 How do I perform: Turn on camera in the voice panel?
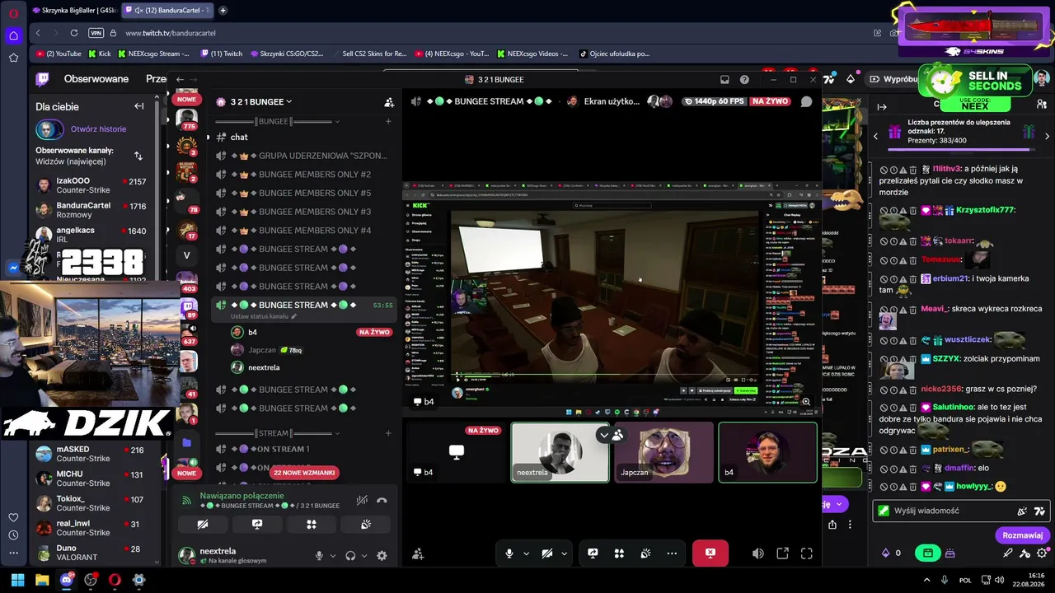pyautogui.click(x=203, y=524)
